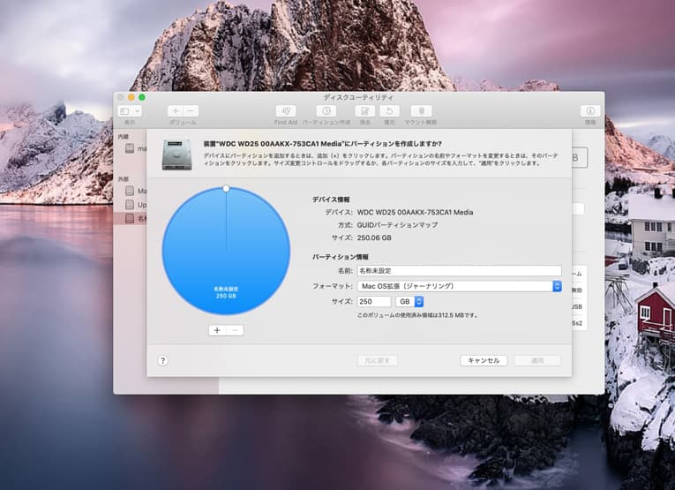Click the マウント解除 (Unmount) toolbar icon
The width and height of the screenshot is (675, 490).
[421, 111]
